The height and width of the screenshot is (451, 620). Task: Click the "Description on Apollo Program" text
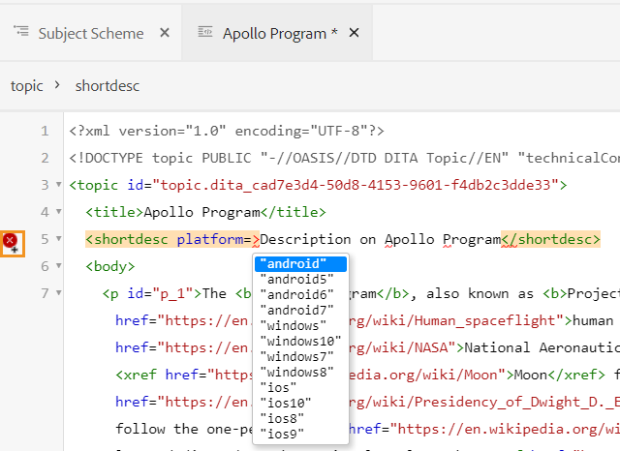pyautogui.click(x=381, y=239)
